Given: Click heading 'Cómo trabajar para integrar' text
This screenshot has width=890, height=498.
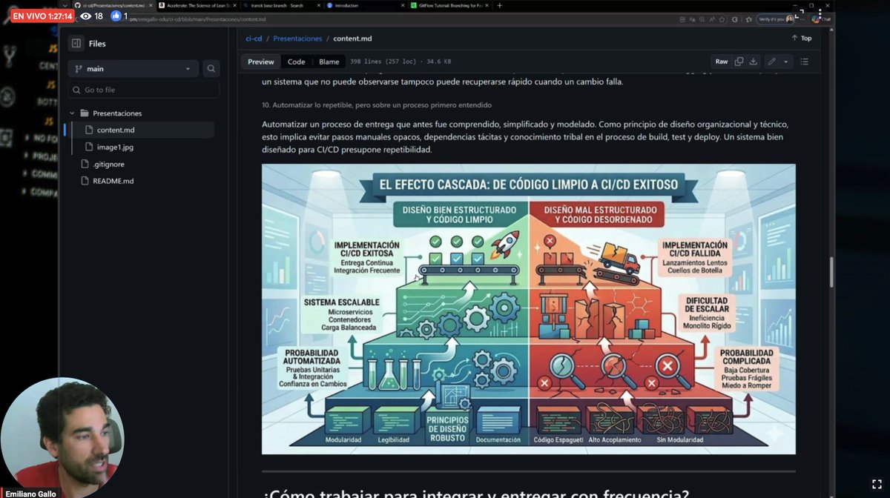Looking at the screenshot, I should click(476, 494).
